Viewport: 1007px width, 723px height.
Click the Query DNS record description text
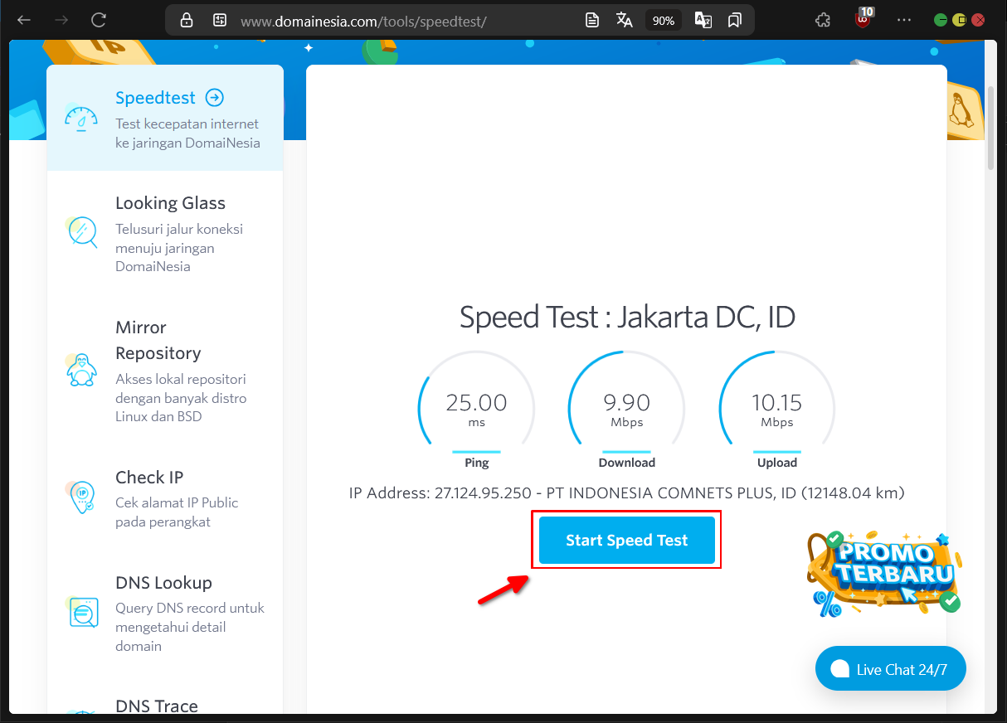click(x=190, y=627)
